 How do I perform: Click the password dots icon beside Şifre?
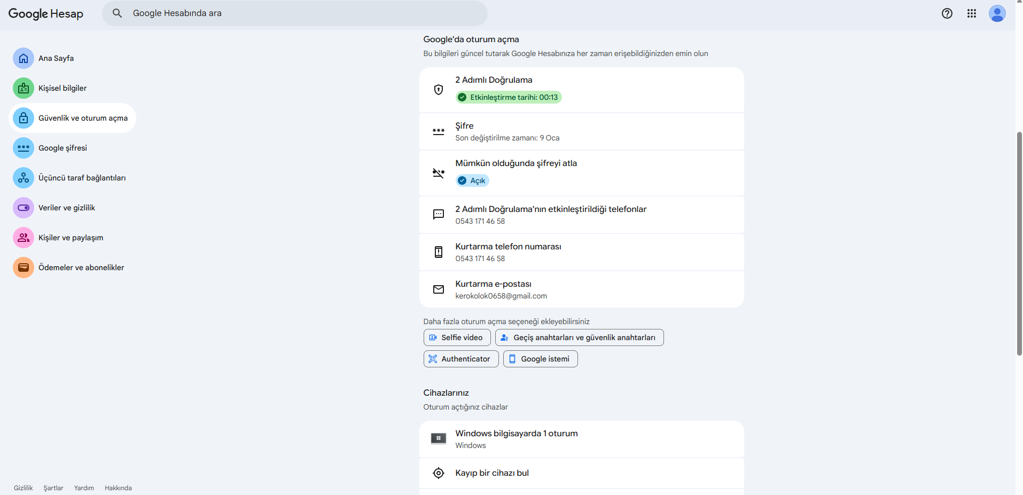click(438, 131)
